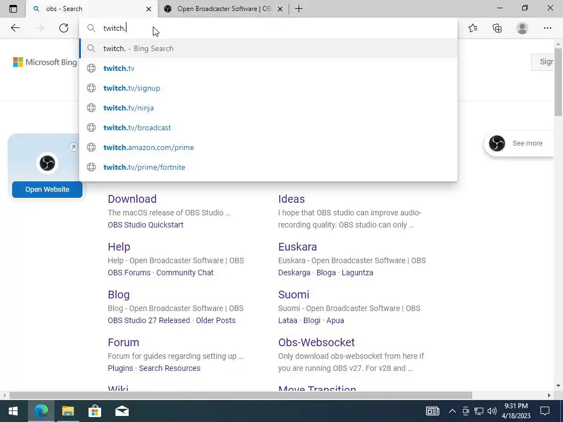Screen dimensions: 563x422
Task: Show hidden system tray icons
Action: 452,411
